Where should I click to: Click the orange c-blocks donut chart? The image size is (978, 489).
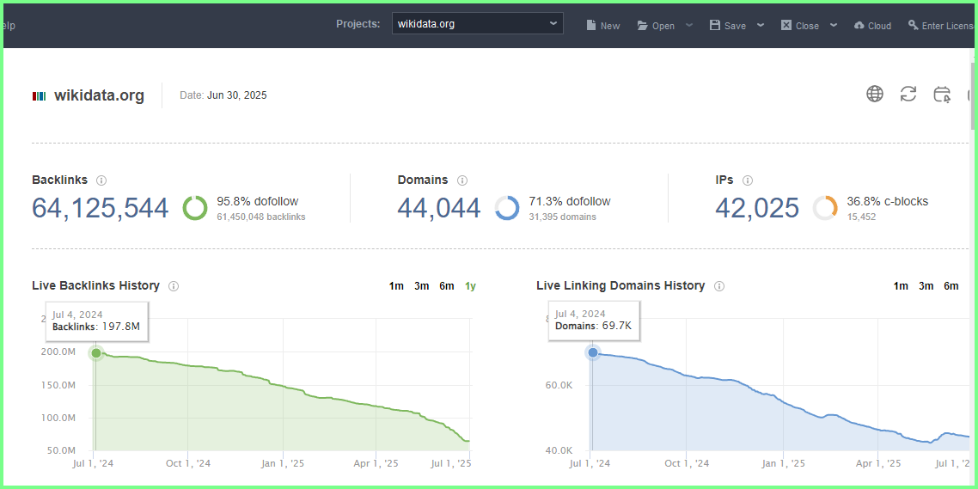point(825,208)
